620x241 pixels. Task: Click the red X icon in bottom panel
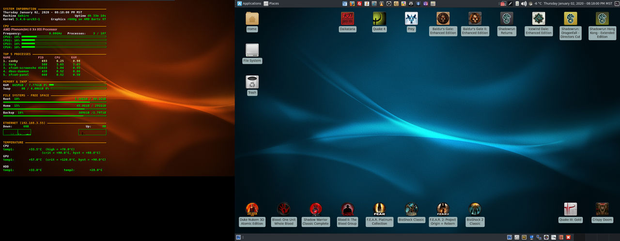pos(568,237)
